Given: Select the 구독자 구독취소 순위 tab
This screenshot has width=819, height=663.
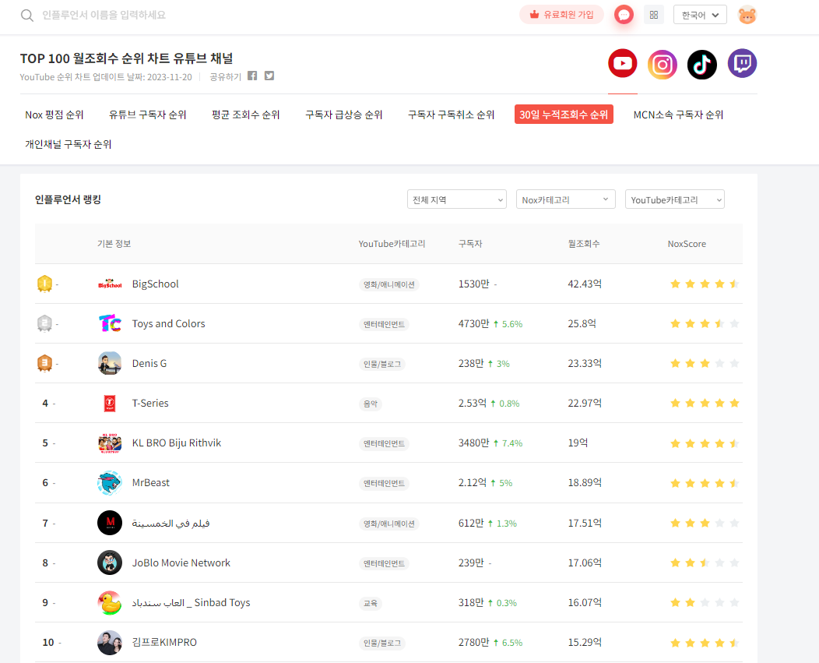Looking at the screenshot, I should 451,115.
